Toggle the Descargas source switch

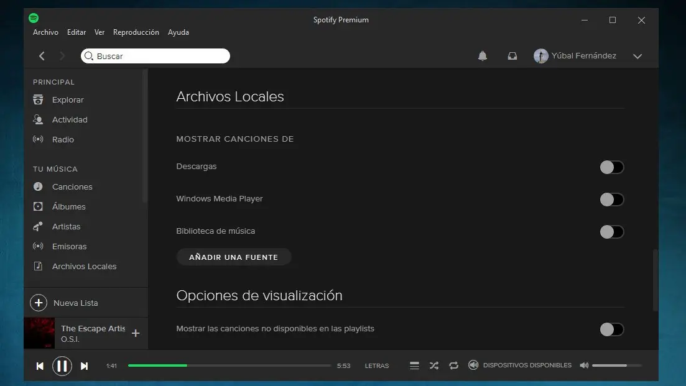611,167
